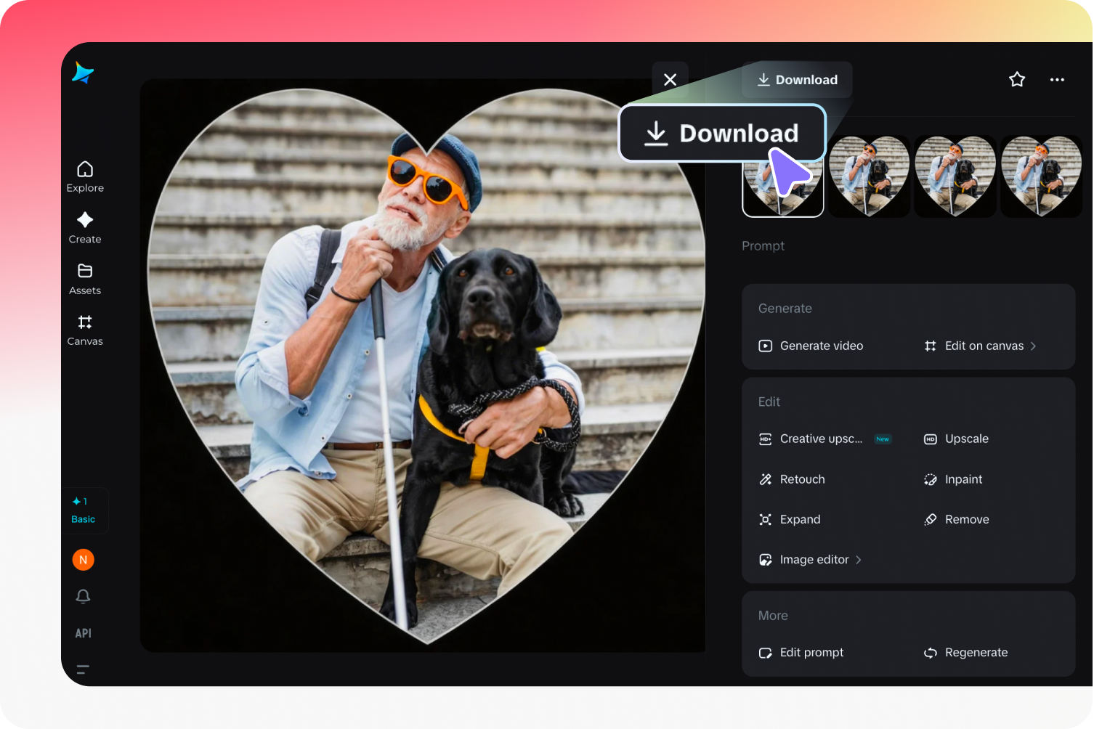This screenshot has height=729, width=1094.
Task: Regenerate the image
Action: [965, 653]
